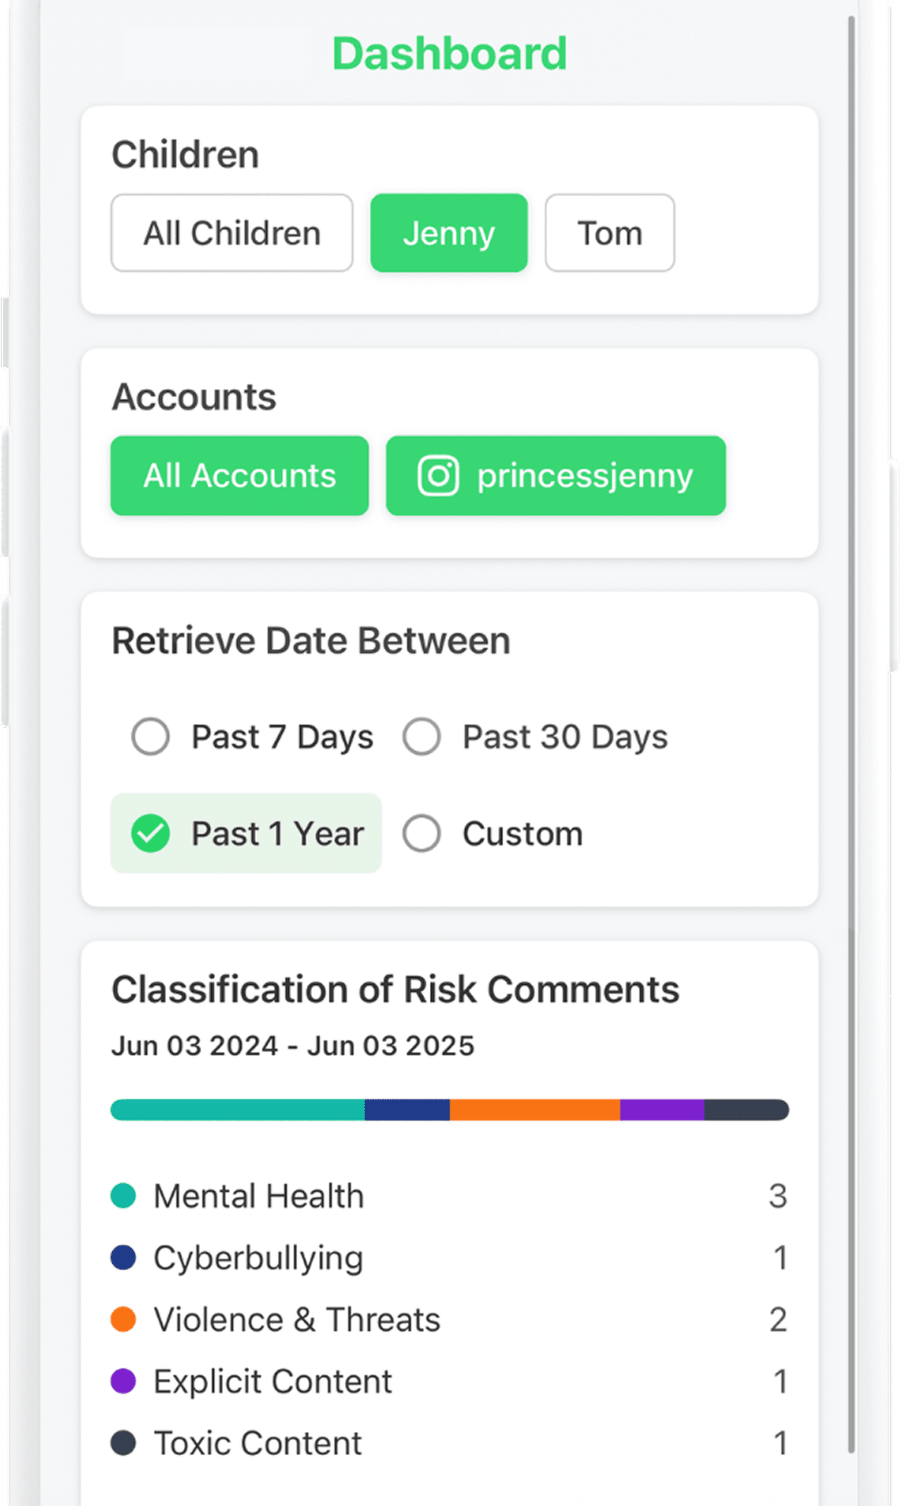Click the purple segment of the risk bar

click(x=661, y=1110)
